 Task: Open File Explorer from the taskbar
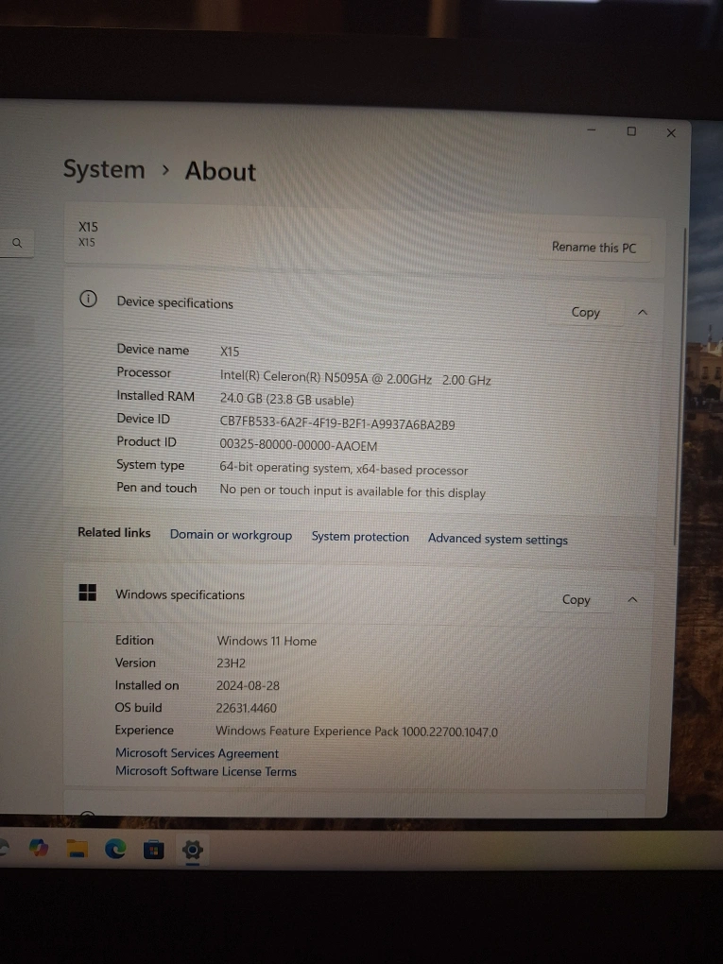77,850
